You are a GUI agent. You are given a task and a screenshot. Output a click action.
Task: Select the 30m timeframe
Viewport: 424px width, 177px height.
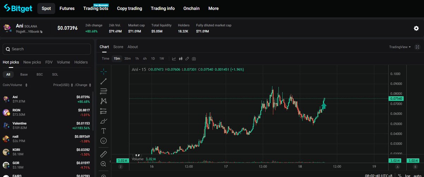pos(128,59)
